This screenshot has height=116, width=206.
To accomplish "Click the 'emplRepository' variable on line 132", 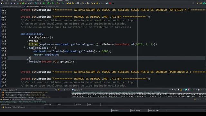I will click(32, 34).
